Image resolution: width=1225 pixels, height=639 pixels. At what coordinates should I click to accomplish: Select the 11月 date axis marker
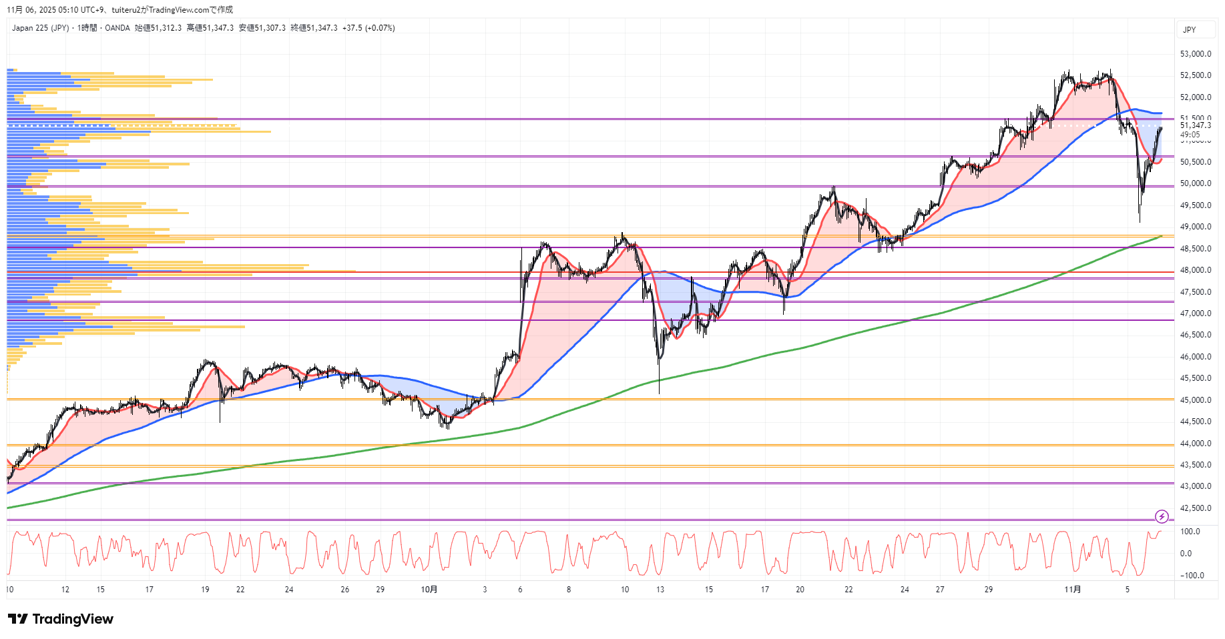click(1072, 590)
